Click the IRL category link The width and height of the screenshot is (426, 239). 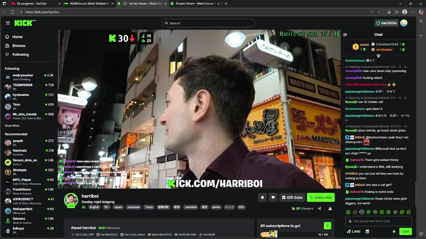[x=84, y=207]
